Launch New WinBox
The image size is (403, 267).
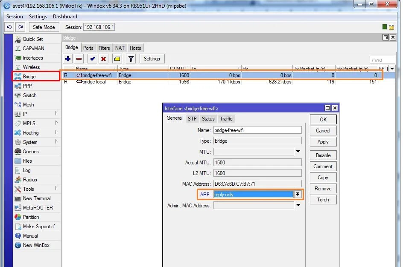(36, 245)
